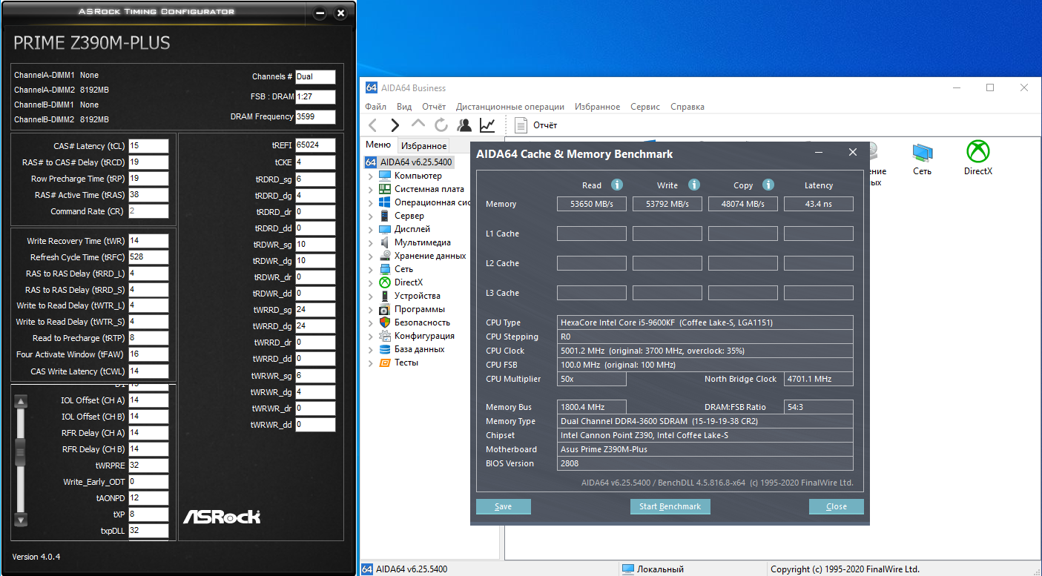Select the Мультимедиа speaker icon
Image resolution: width=1042 pixels, height=576 pixels.
pyautogui.click(x=384, y=242)
